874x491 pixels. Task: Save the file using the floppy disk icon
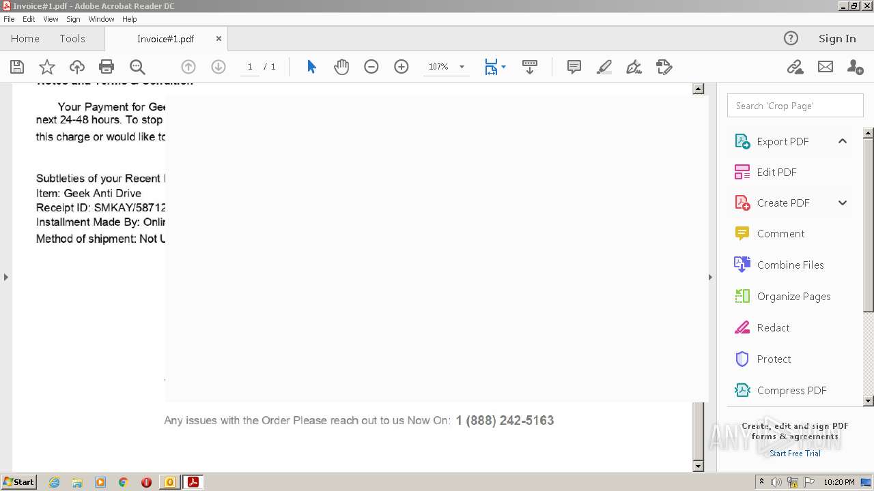[x=17, y=67]
